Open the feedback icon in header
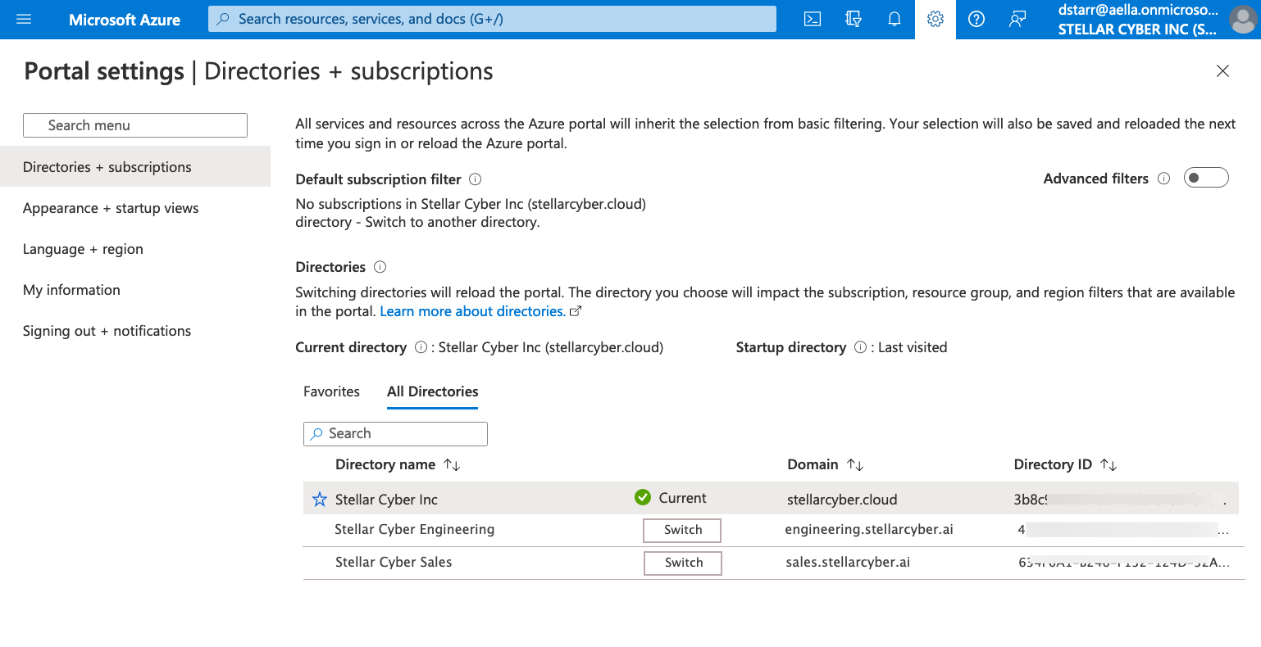Screen dimensions: 1261x647 pos(1017,19)
